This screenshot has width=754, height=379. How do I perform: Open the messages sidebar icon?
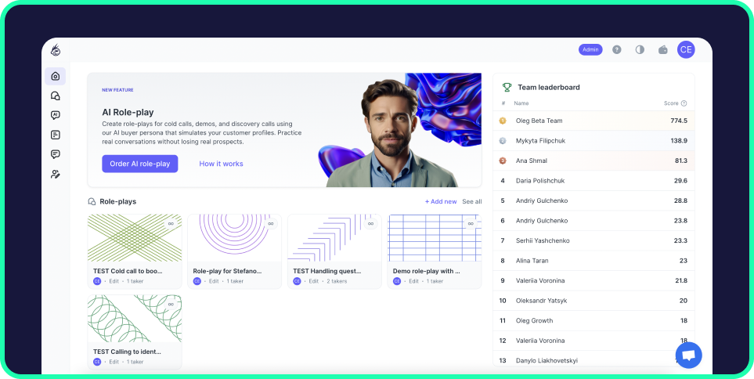(x=56, y=154)
